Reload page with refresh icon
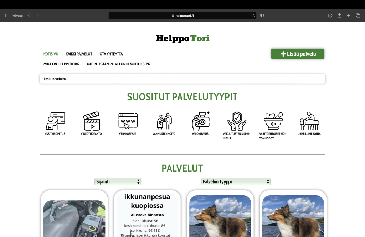 (253, 16)
